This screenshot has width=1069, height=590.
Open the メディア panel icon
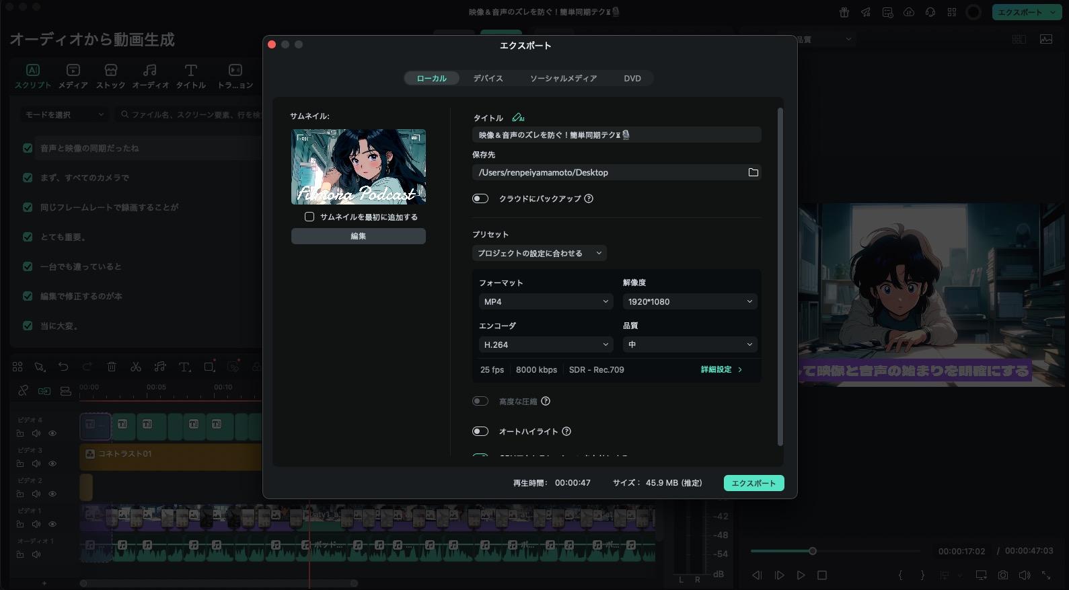coord(73,70)
